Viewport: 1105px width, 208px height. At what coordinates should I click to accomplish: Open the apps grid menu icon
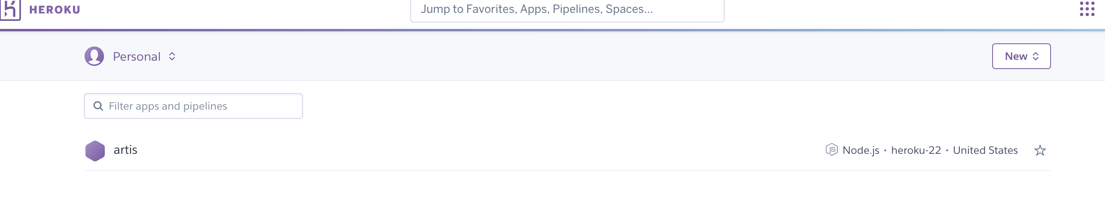click(x=1087, y=8)
